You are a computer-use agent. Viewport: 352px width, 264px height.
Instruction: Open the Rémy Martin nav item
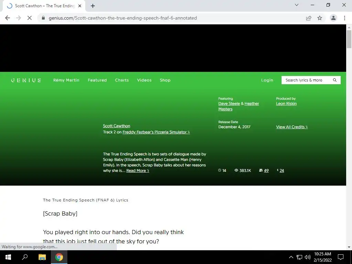(66, 80)
